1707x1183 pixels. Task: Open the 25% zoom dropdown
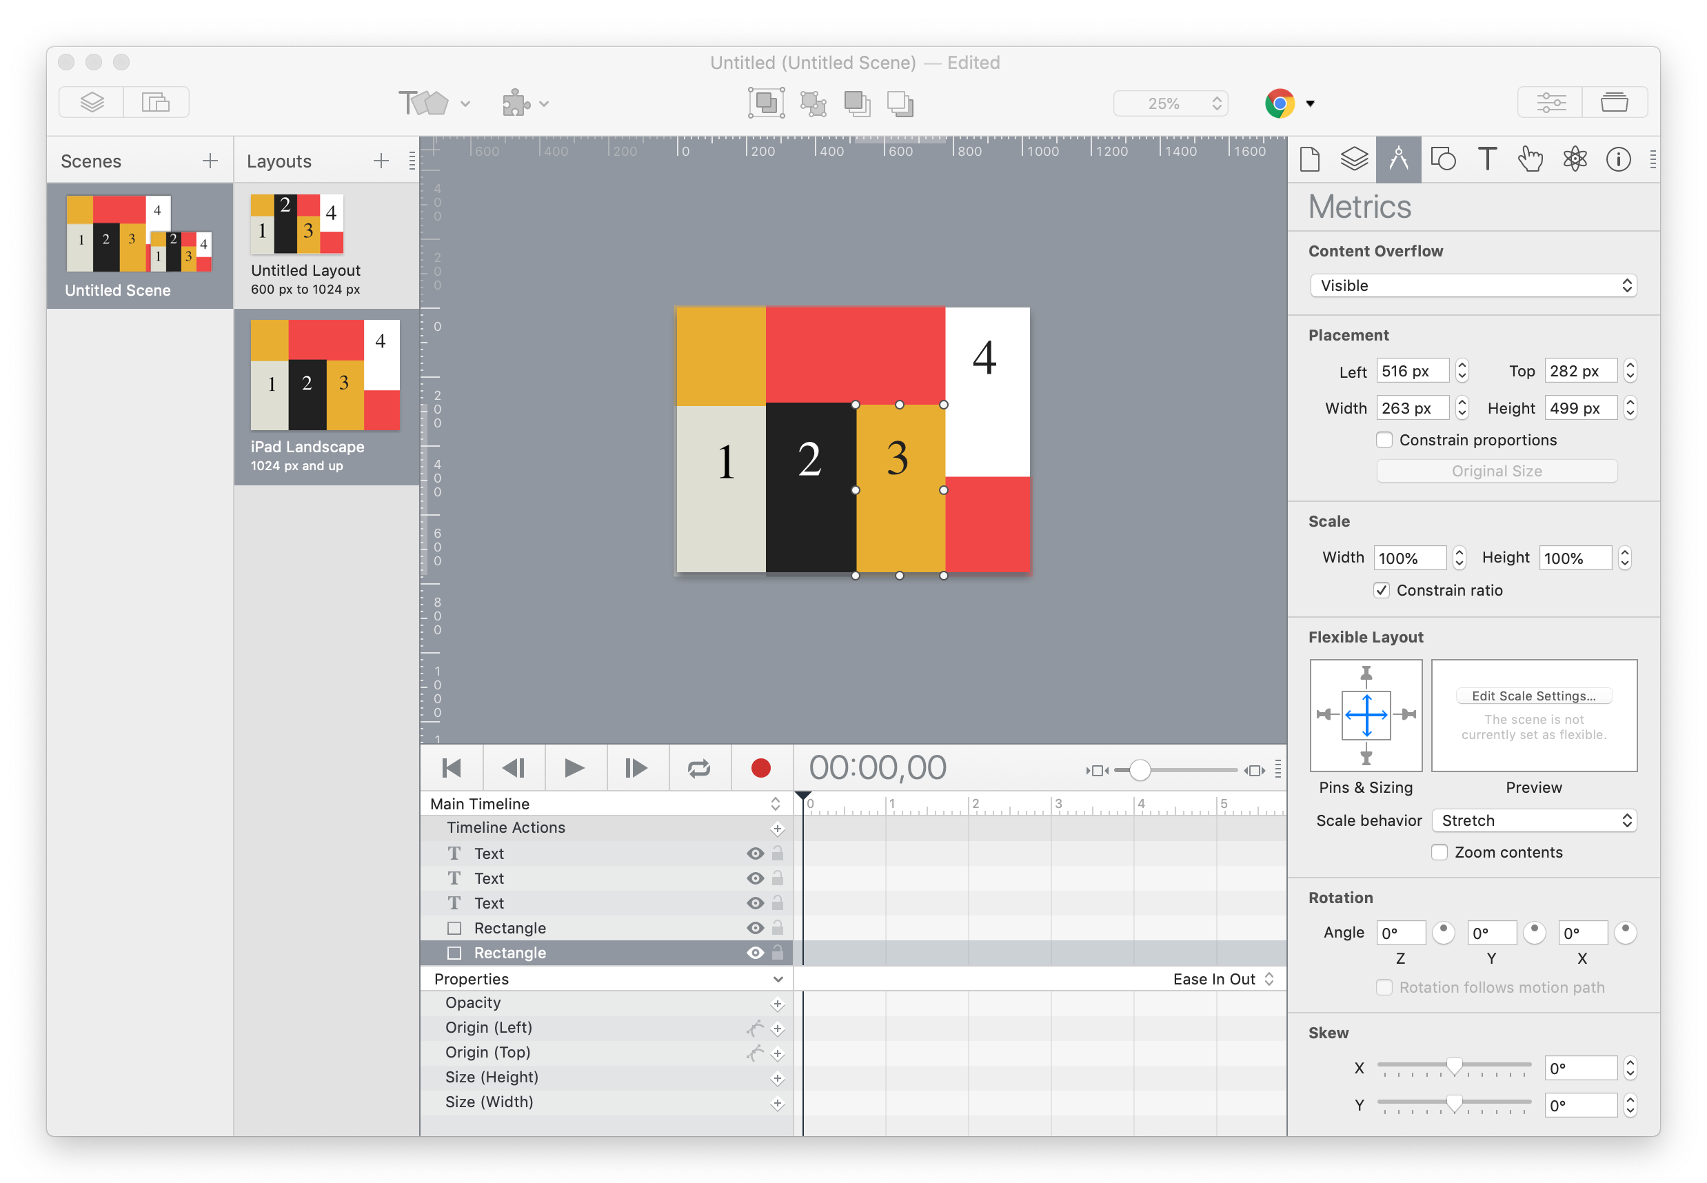pyautogui.click(x=1171, y=104)
